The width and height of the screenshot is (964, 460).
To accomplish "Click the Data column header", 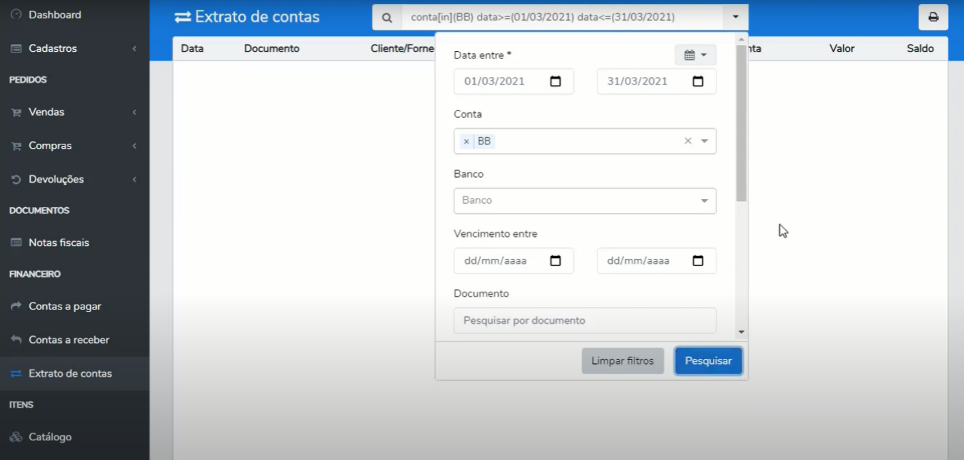I will [192, 48].
